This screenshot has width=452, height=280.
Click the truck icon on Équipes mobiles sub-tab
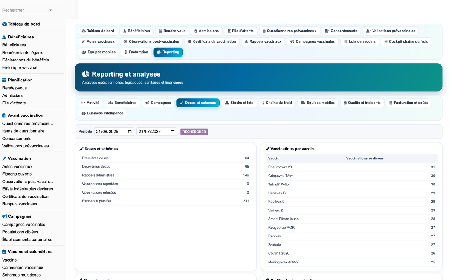point(303,103)
